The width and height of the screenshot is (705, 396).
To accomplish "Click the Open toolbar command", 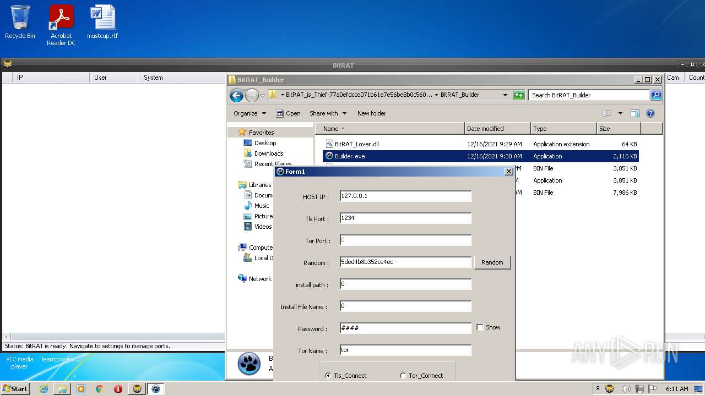I will click(288, 113).
